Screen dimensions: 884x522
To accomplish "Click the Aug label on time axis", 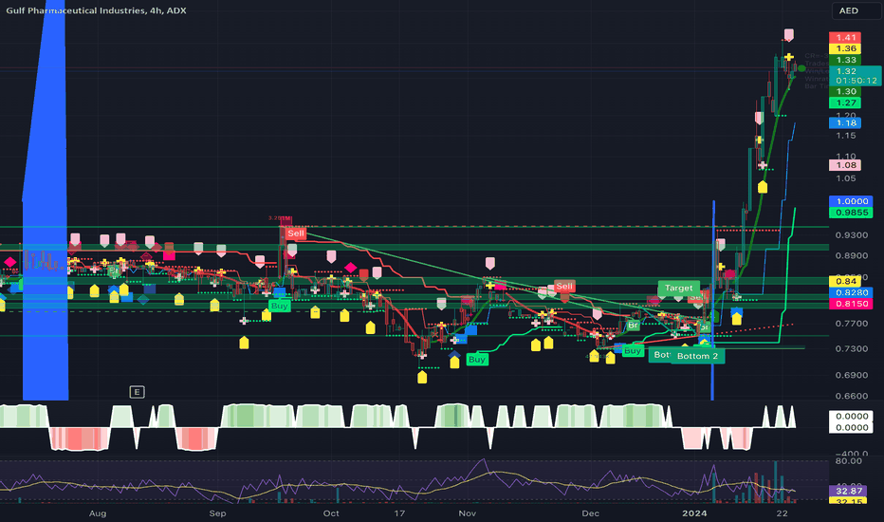I will click(98, 513).
